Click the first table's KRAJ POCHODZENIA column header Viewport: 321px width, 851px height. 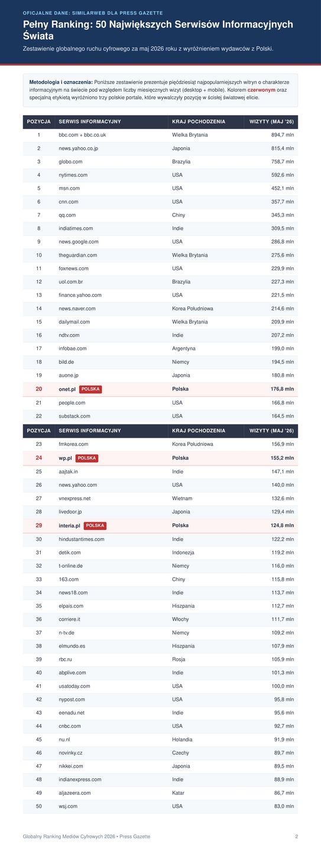(x=199, y=122)
